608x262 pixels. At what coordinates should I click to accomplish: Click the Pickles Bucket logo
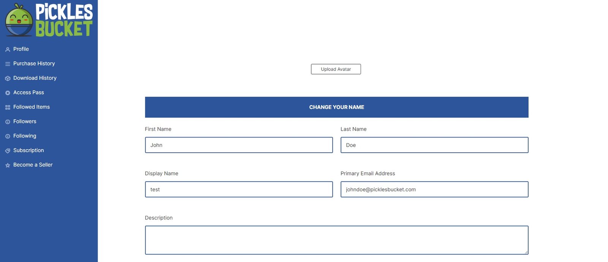click(x=49, y=20)
